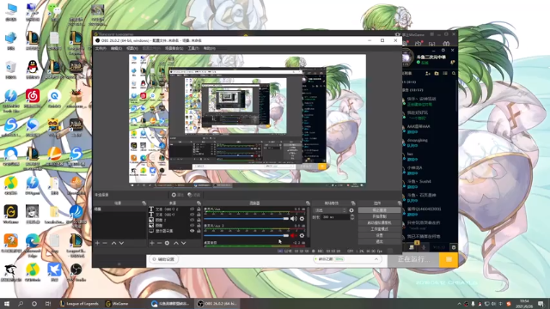Open source properties gear in sources toolbar
The width and height of the screenshot is (550, 309).
pyautogui.click(x=168, y=243)
